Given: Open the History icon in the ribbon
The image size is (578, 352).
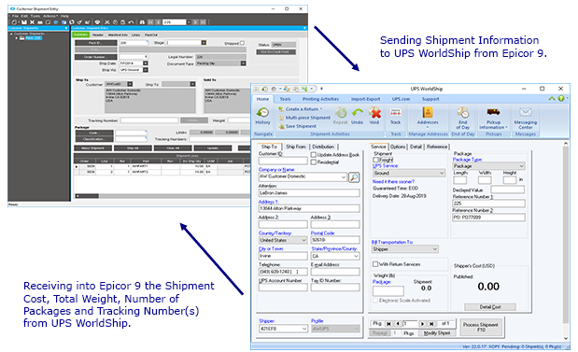Looking at the screenshot, I should [x=262, y=116].
